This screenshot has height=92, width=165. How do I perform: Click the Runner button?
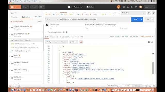[x=34, y=7]
